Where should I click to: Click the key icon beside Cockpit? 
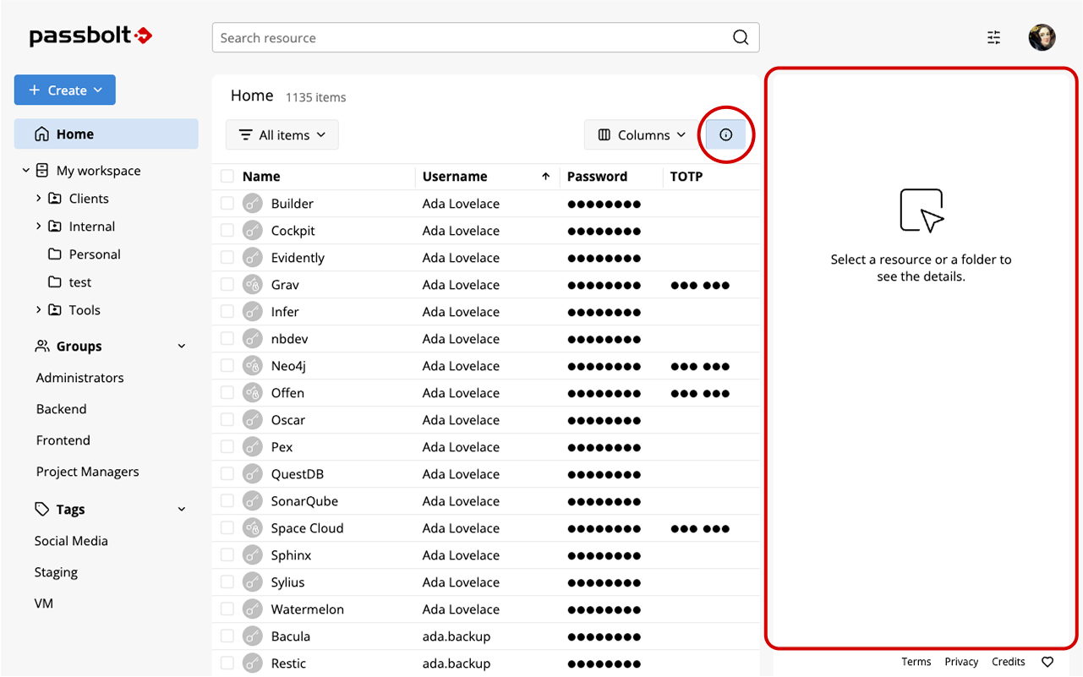[252, 231]
